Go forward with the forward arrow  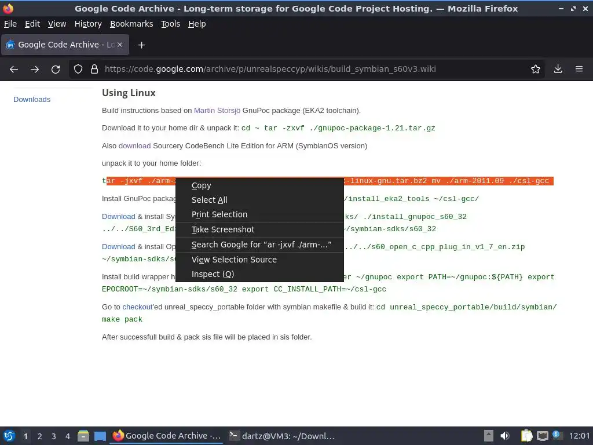click(x=35, y=70)
